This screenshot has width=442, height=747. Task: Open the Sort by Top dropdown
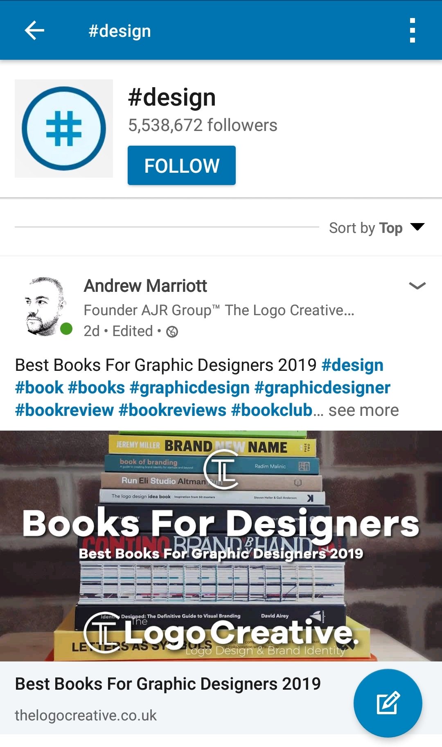pyautogui.click(x=377, y=228)
